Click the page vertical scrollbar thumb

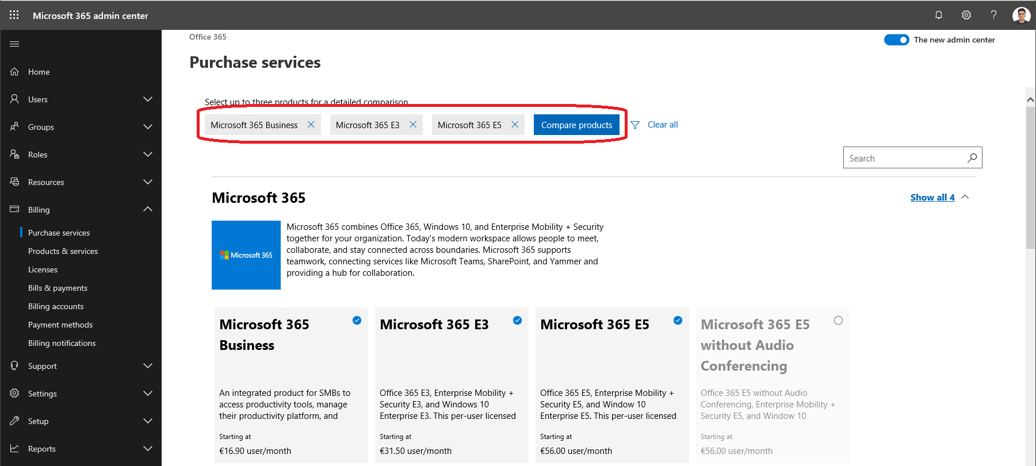tap(1030, 178)
